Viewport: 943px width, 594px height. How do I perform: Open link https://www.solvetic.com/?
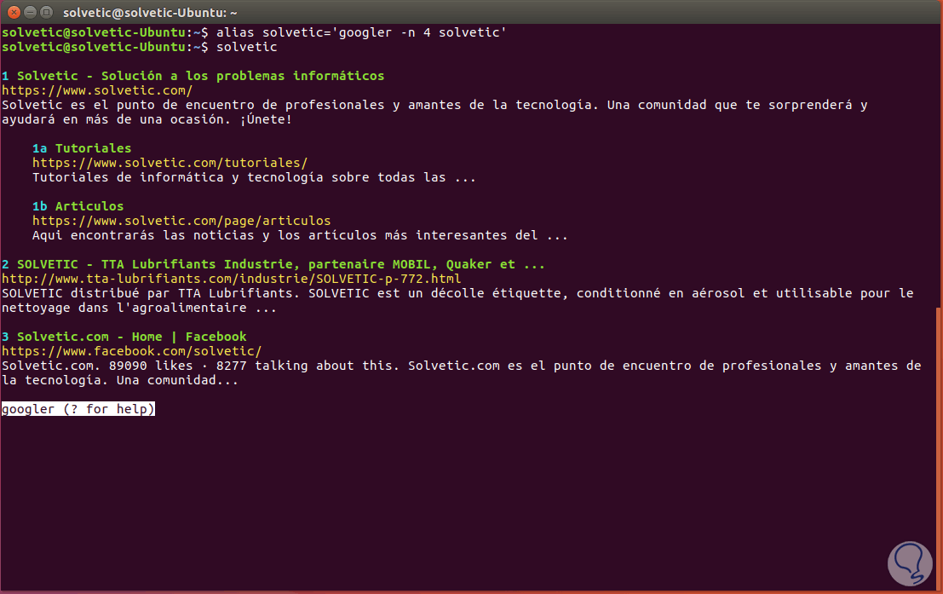[97, 90]
